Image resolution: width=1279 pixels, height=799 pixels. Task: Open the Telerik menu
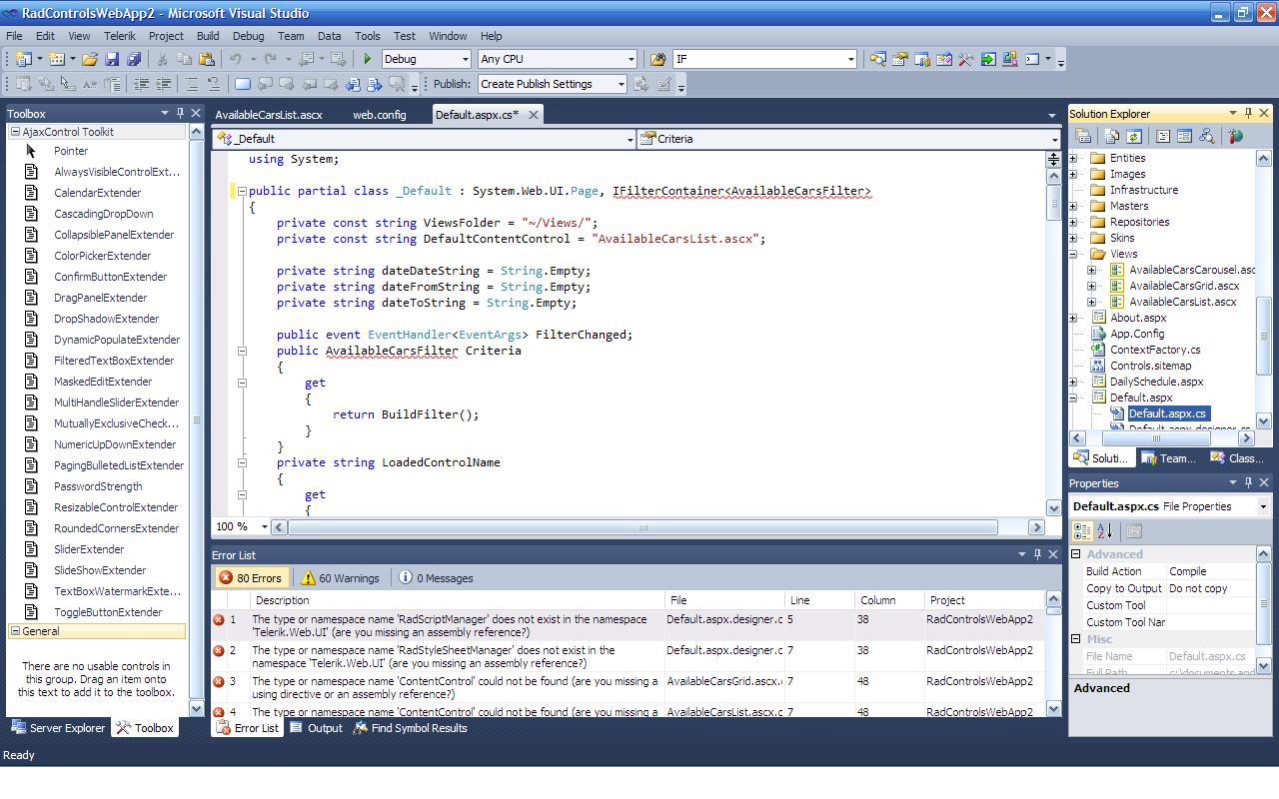tap(120, 36)
